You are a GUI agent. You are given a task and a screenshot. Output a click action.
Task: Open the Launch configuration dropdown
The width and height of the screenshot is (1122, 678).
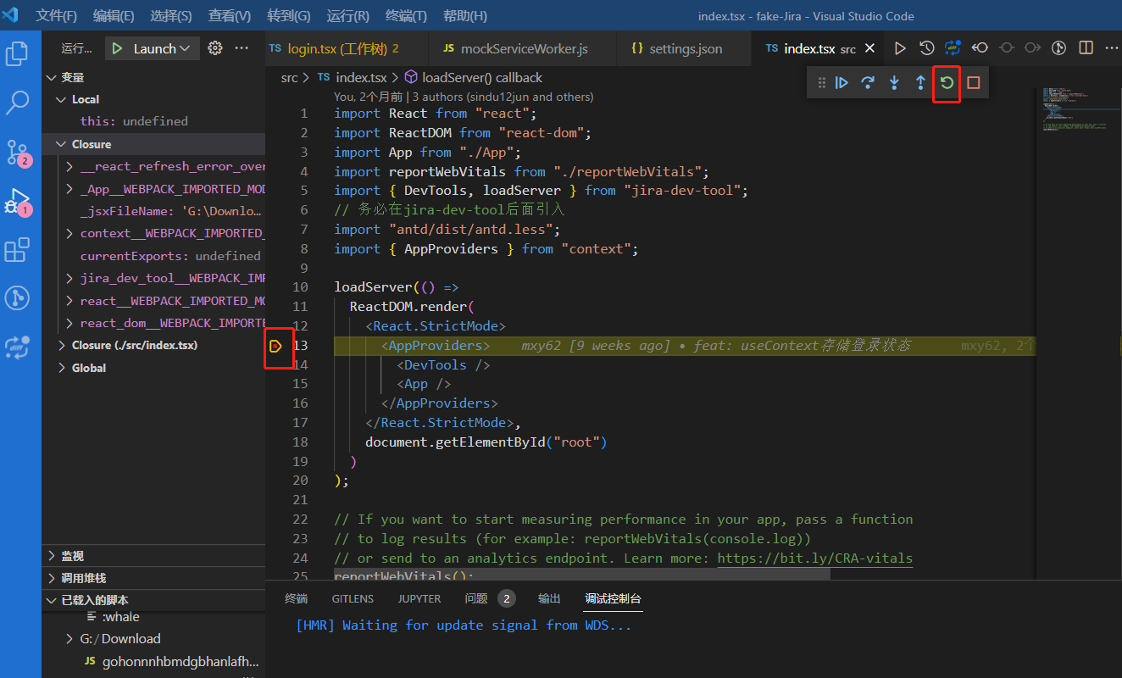click(161, 48)
